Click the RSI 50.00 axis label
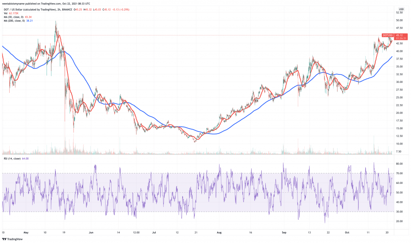The height and width of the screenshot is (243, 411). tap(399, 193)
